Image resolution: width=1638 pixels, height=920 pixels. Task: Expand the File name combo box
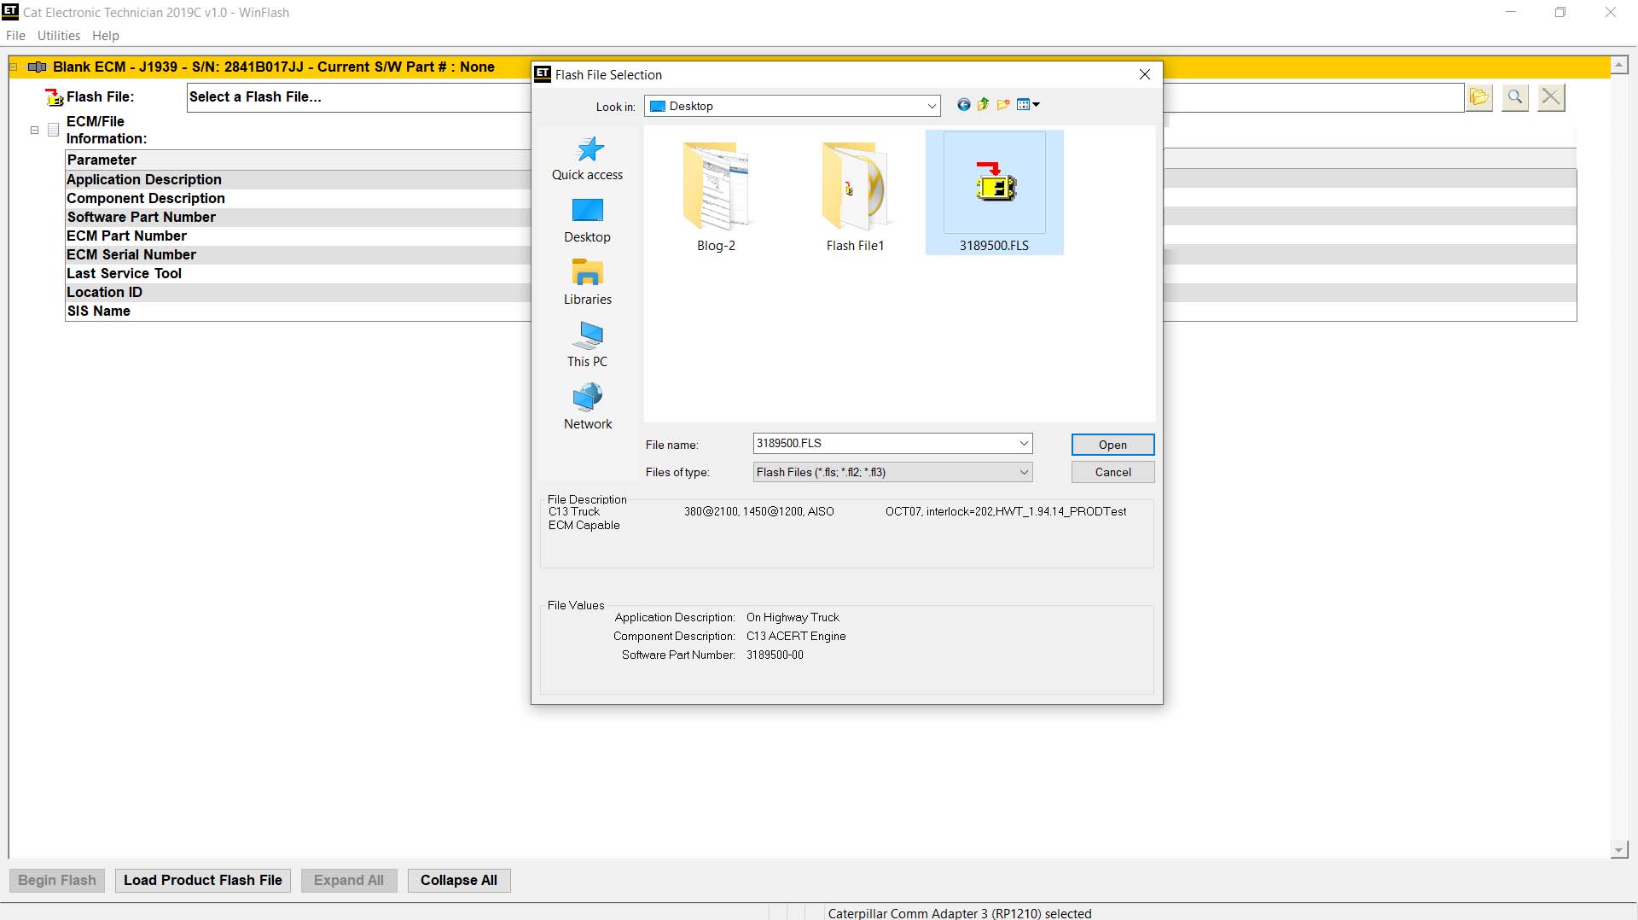tap(1023, 443)
